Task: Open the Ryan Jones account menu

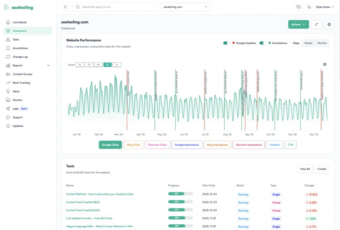Action: tap(325, 7)
